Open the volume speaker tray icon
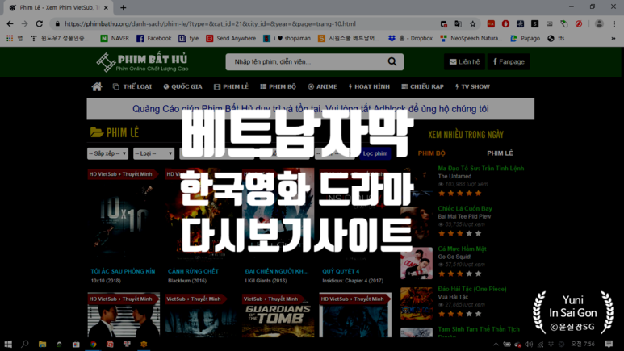 (x=529, y=344)
